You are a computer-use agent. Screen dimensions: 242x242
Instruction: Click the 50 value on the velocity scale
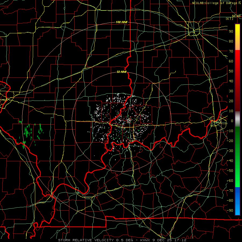pyautogui.click(x=231, y=71)
